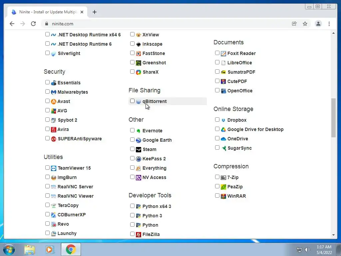Click the Evernote elephant icon

point(139,131)
